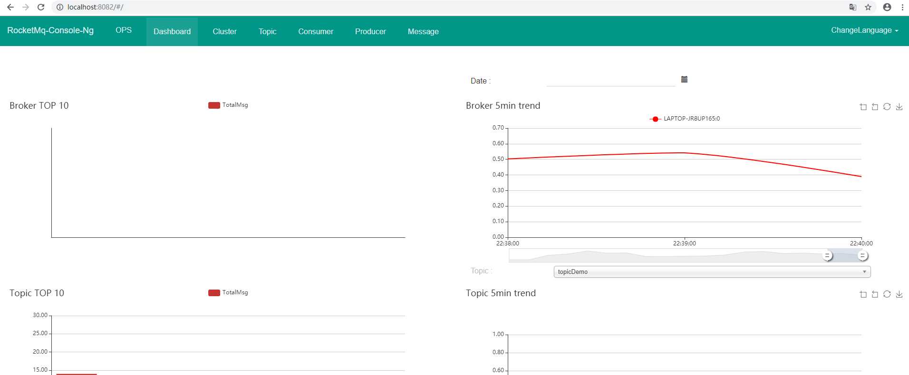Click the Topic TOP 10 chart title
Viewport: 909px width, 375px height.
(x=37, y=293)
